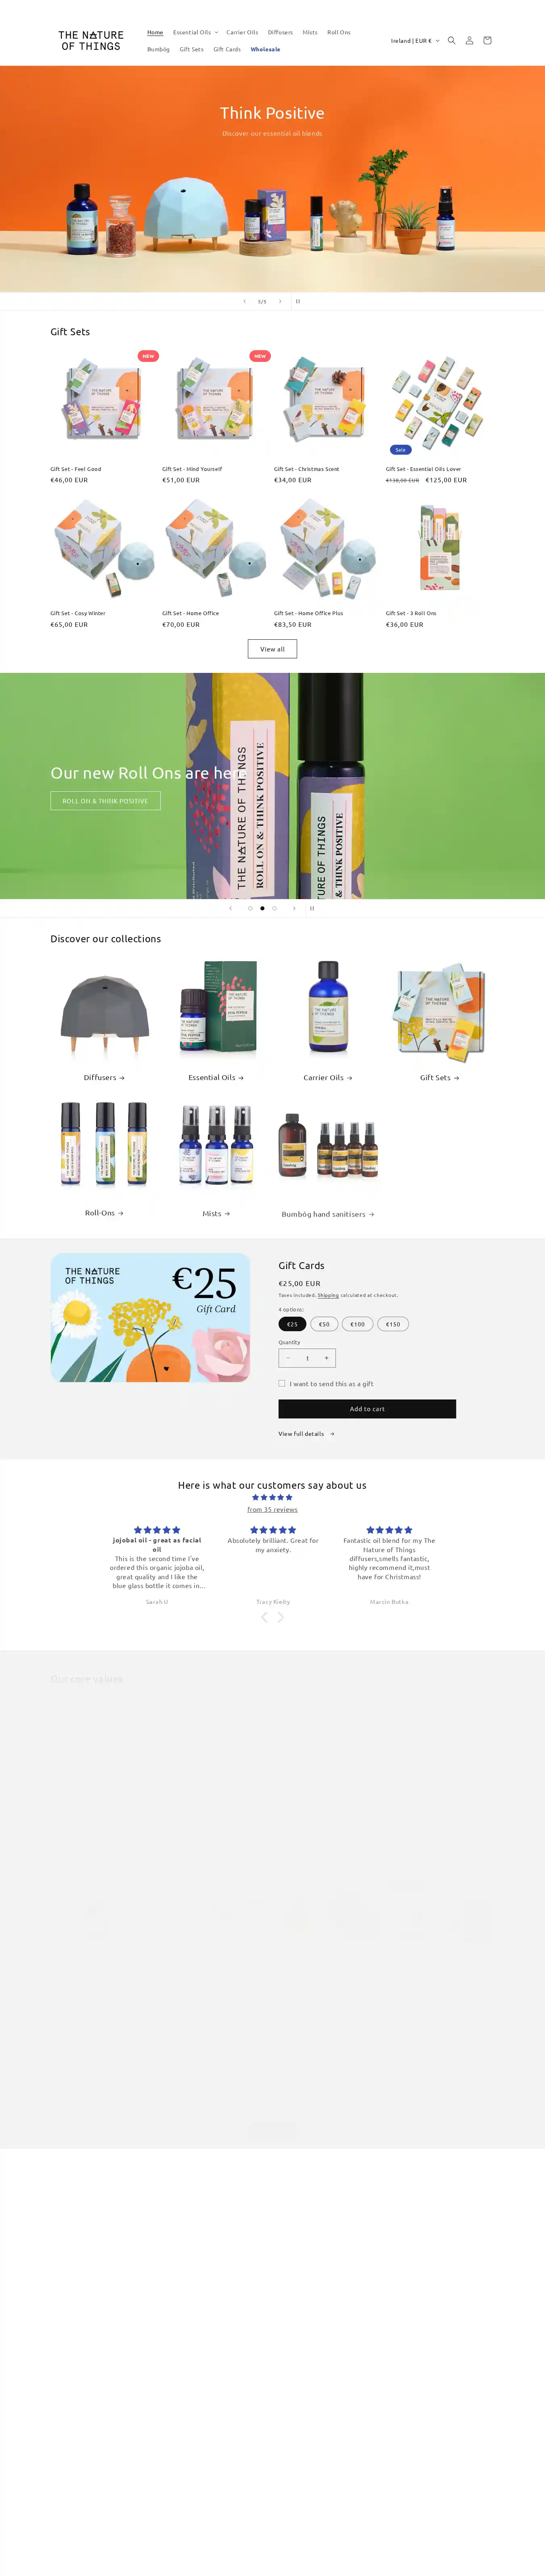Pause the hero slideshow

click(x=298, y=301)
